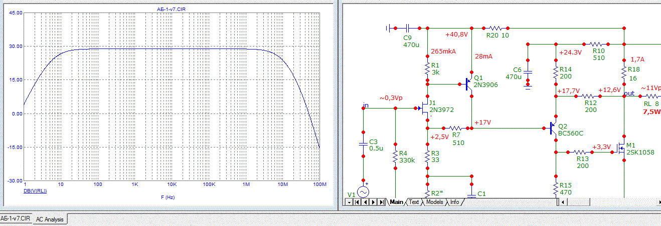Select the Q1 2N3906 transistor symbol

click(469, 84)
